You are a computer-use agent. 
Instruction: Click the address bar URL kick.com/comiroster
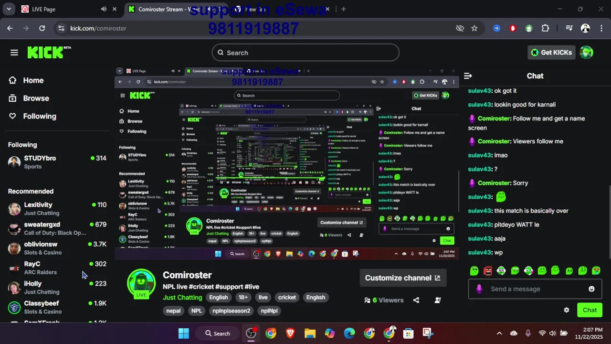[98, 28]
